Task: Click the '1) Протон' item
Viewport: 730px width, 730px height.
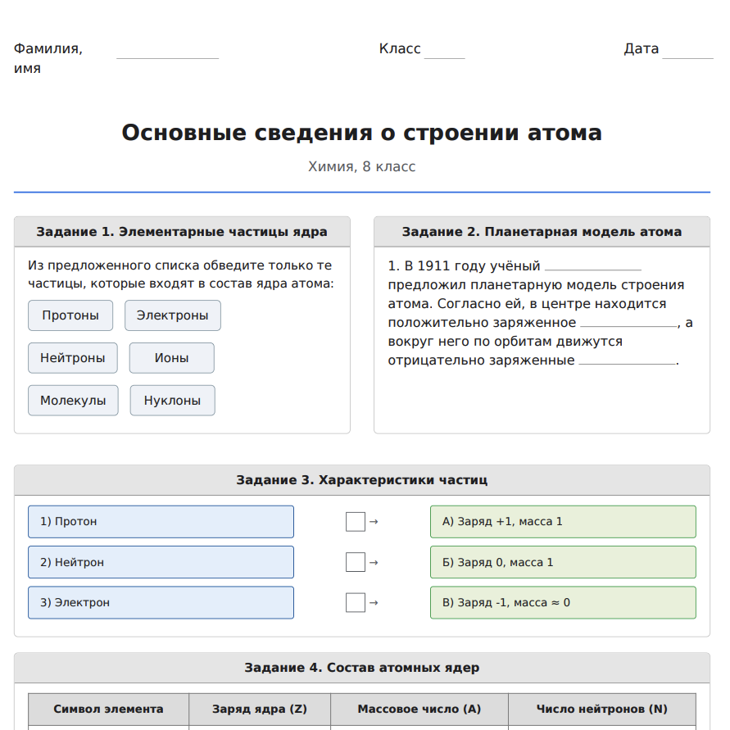Action: click(x=161, y=521)
